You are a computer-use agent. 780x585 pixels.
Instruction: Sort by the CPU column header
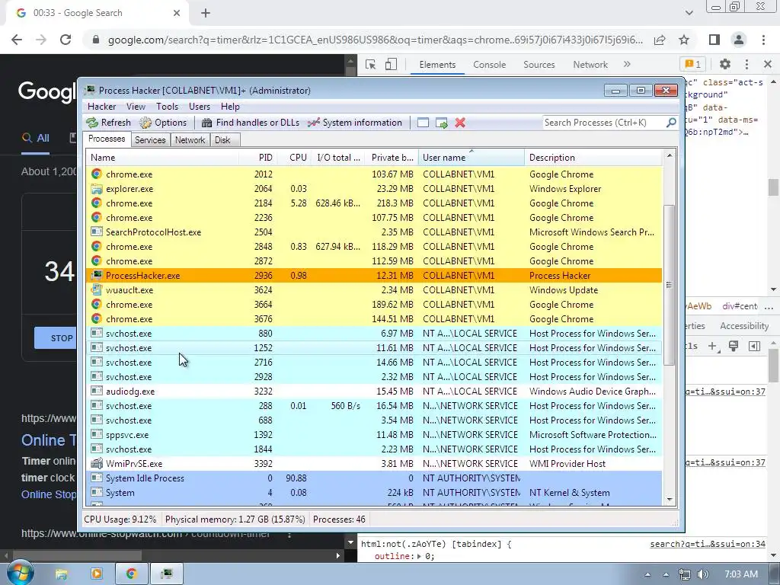point(294,158)
